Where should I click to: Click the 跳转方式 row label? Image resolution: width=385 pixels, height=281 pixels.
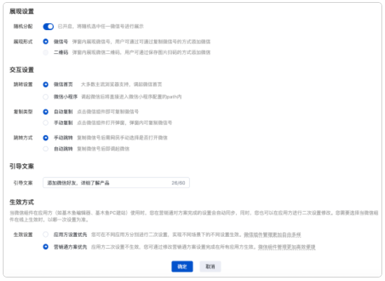pos(23,138)
